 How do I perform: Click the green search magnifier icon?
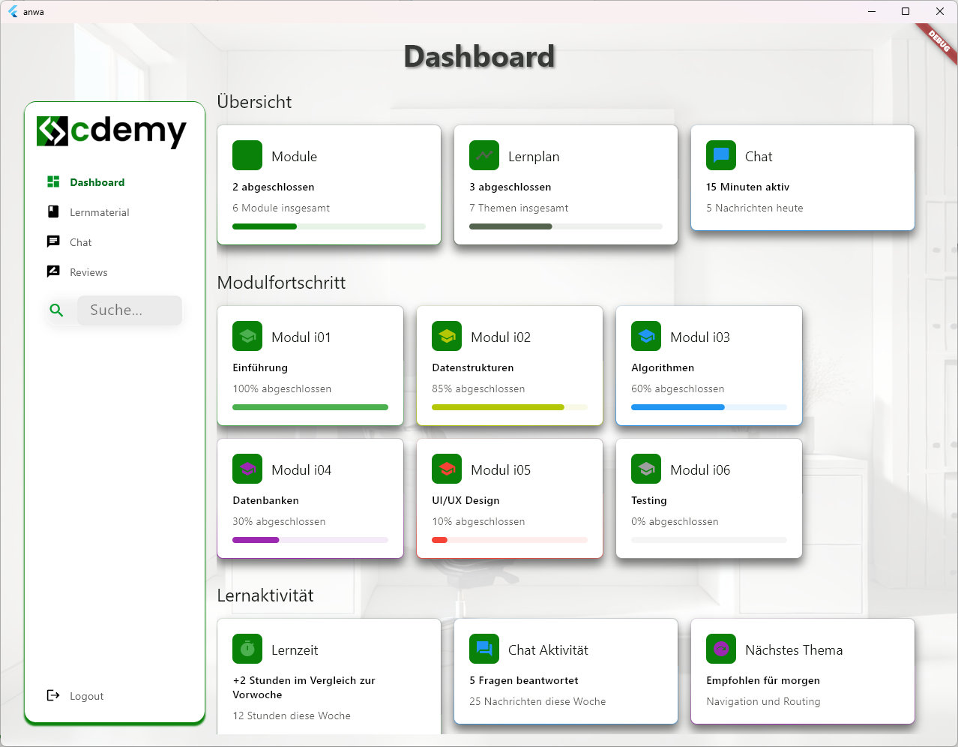(x=56, y=310)
